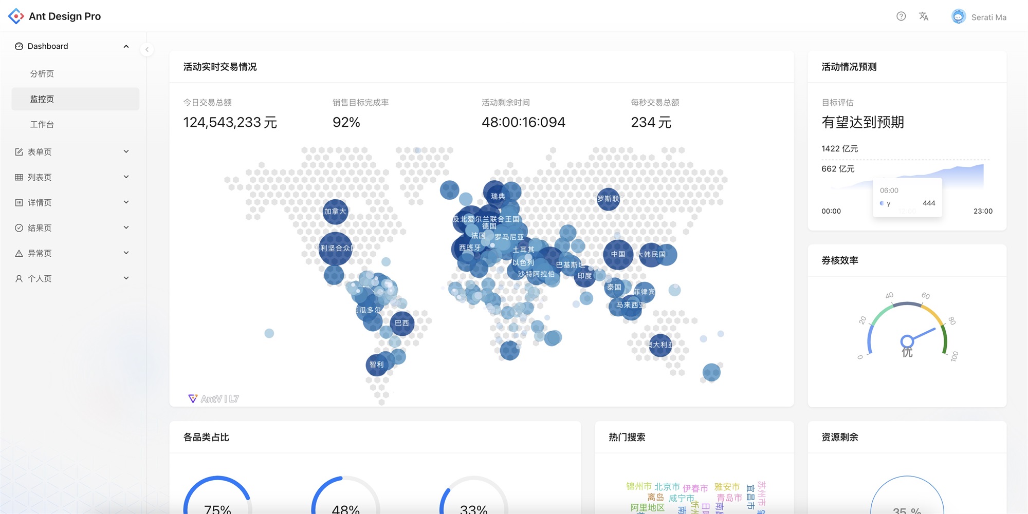Expand the 异常页 submenu chevron

[126, 253]
